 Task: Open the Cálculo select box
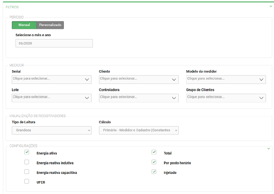click(x=139, y=130)
